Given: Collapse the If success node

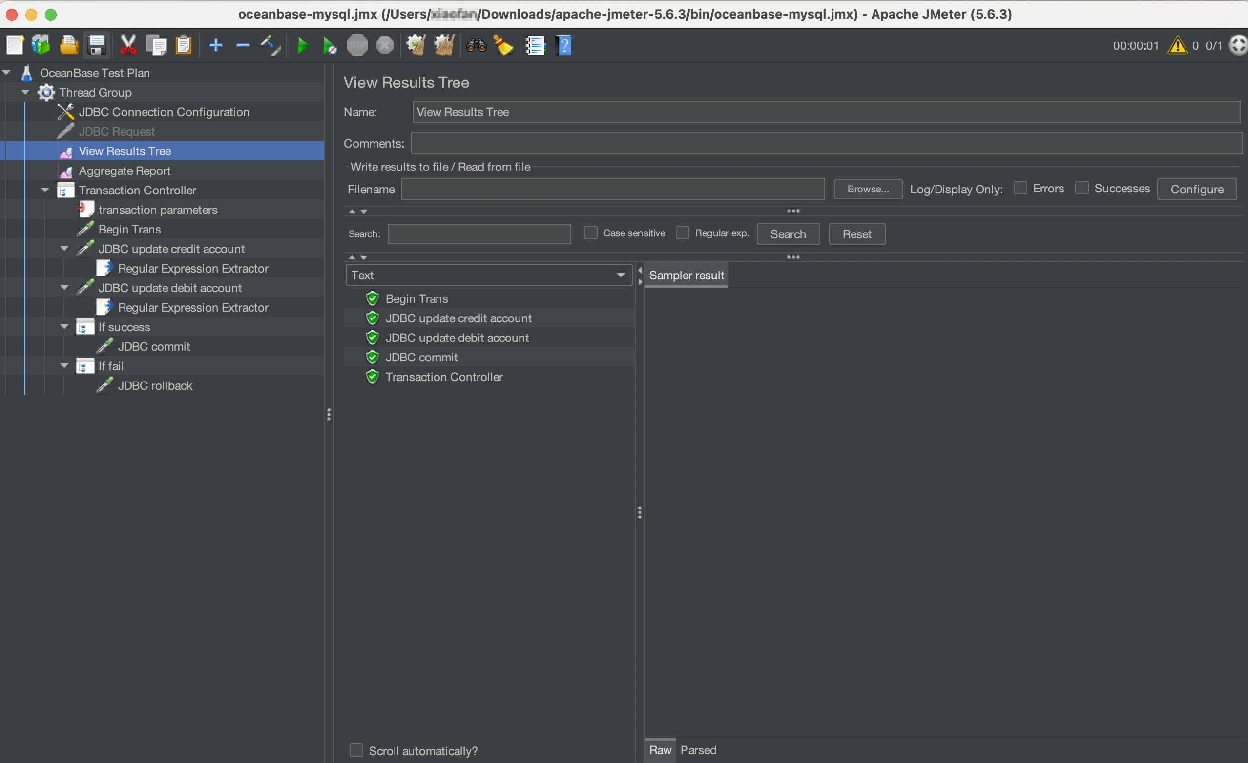Looking at the screenshot, I should pos(64,327).
